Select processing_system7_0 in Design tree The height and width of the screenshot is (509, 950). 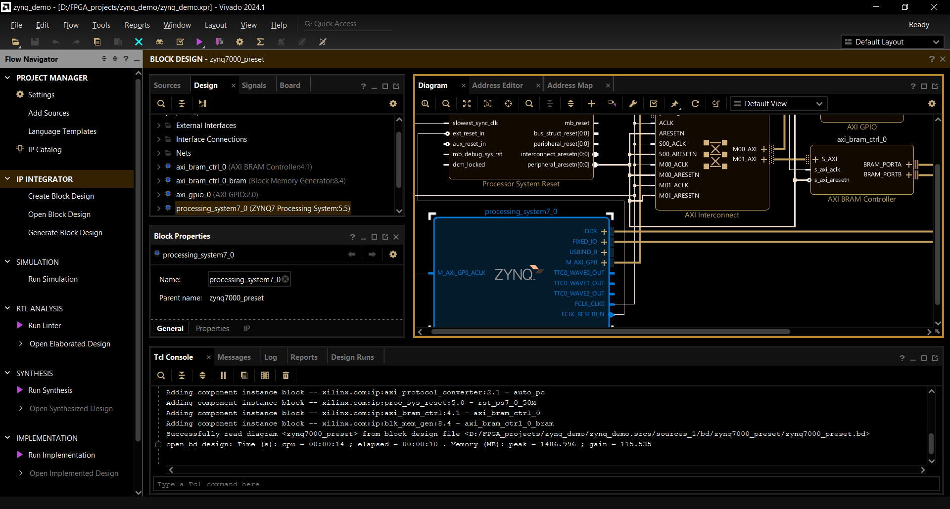[x=263, y=209]
